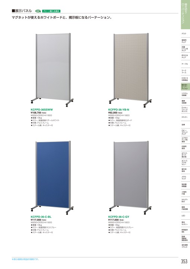This screenshot has height=269, width=190.
Task: Select the blue cloth panel image
Action: coord(53,178)
